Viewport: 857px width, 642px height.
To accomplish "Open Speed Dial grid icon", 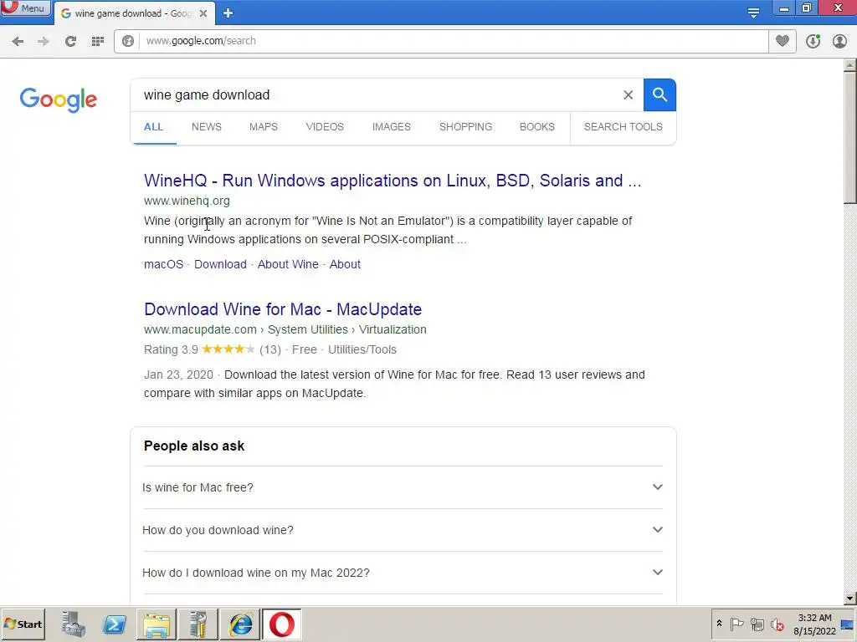I will coord(98,42).
